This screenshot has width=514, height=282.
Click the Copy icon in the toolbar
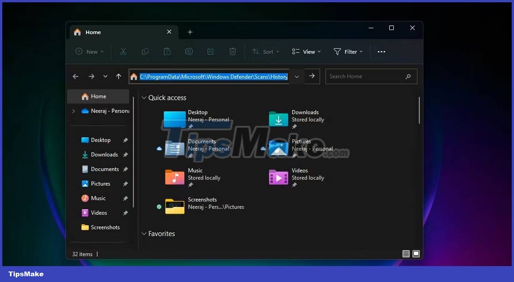pos(145,51)
